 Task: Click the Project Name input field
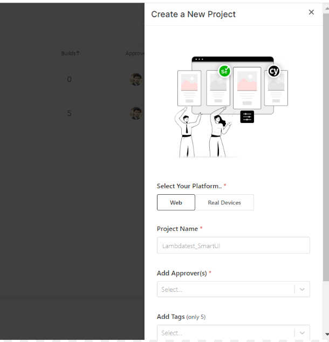[234, 245]
